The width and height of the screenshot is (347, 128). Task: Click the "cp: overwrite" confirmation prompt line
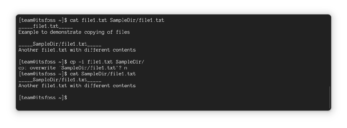(73, 68)
